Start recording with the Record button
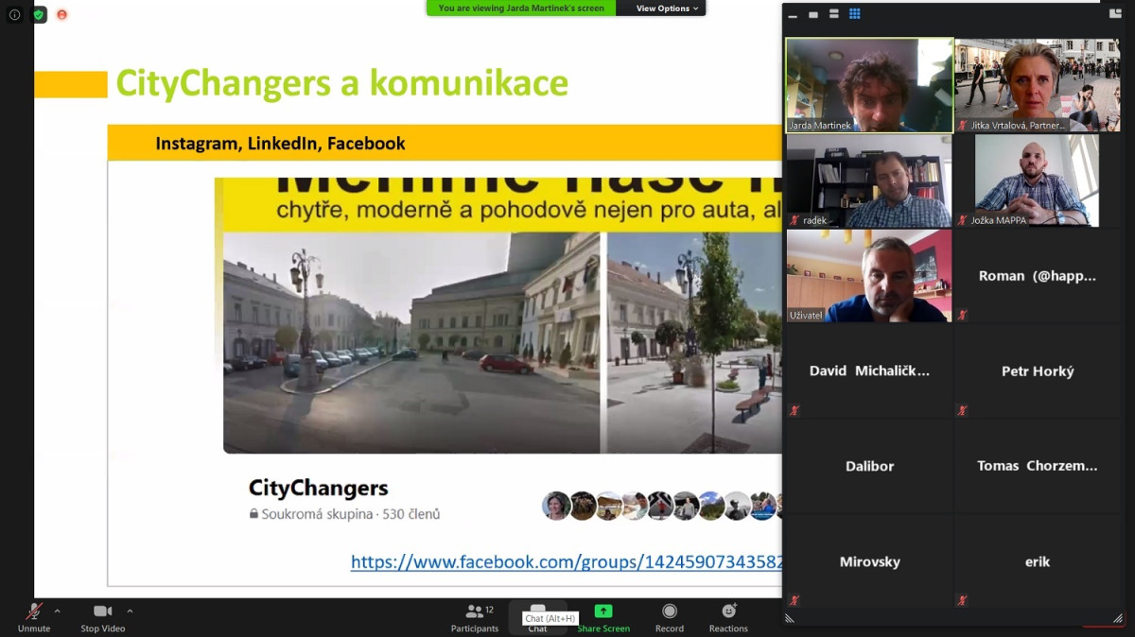Viewport: 1135px width, 637px height. pos(670,617)
